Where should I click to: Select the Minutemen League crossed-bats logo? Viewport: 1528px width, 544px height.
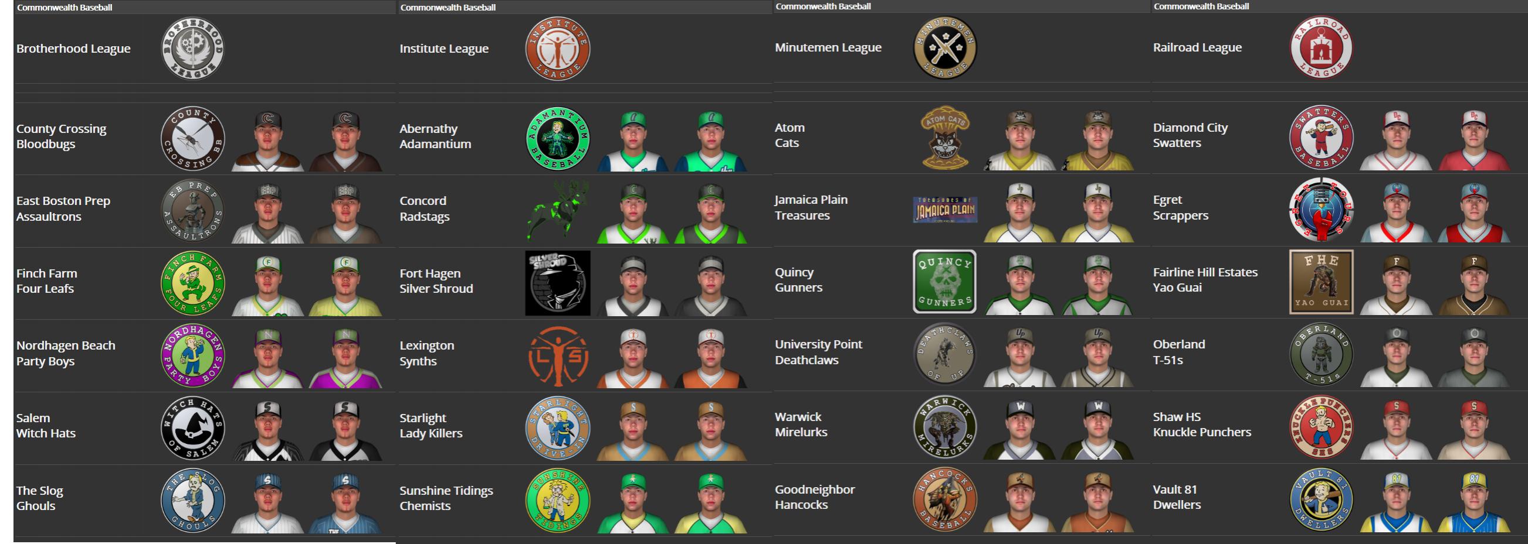coord(945,47)
